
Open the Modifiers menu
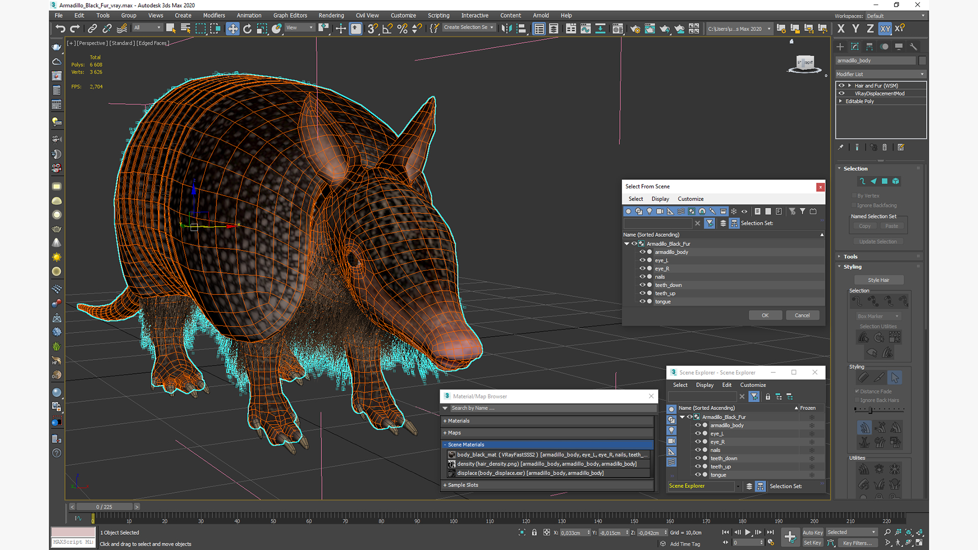[x=214, y=15]
